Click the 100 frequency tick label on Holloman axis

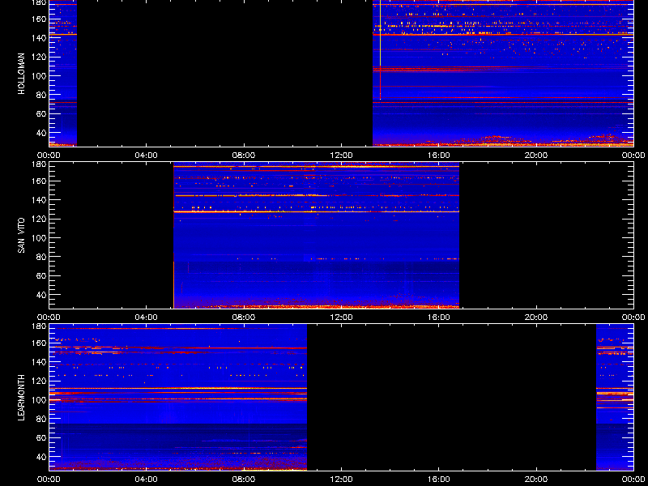[40, 76]
